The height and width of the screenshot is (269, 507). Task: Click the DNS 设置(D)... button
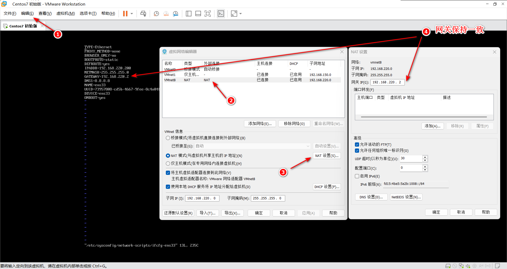click(x=371, y=197)
